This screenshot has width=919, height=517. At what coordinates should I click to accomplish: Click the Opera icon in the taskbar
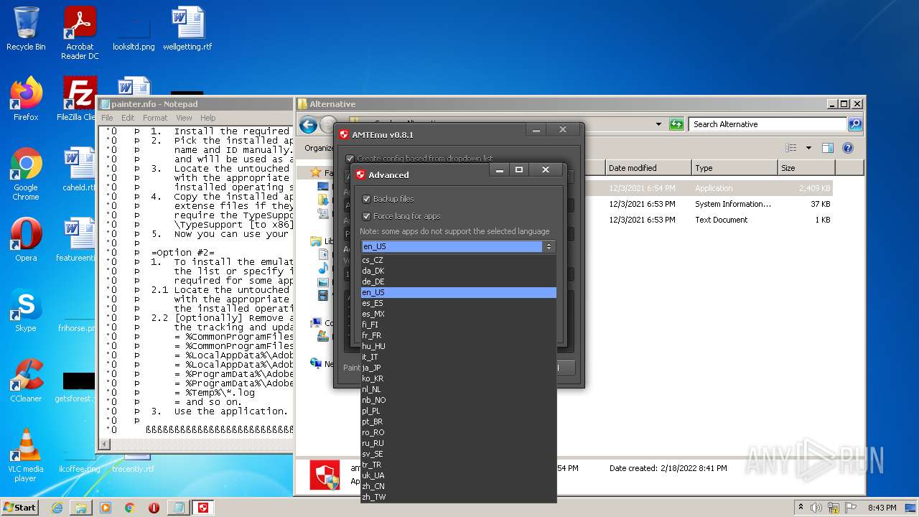pos(154,508)
